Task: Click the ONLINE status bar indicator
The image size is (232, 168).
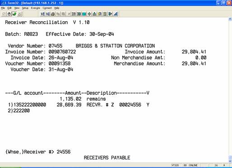Action: click(193, 165)
